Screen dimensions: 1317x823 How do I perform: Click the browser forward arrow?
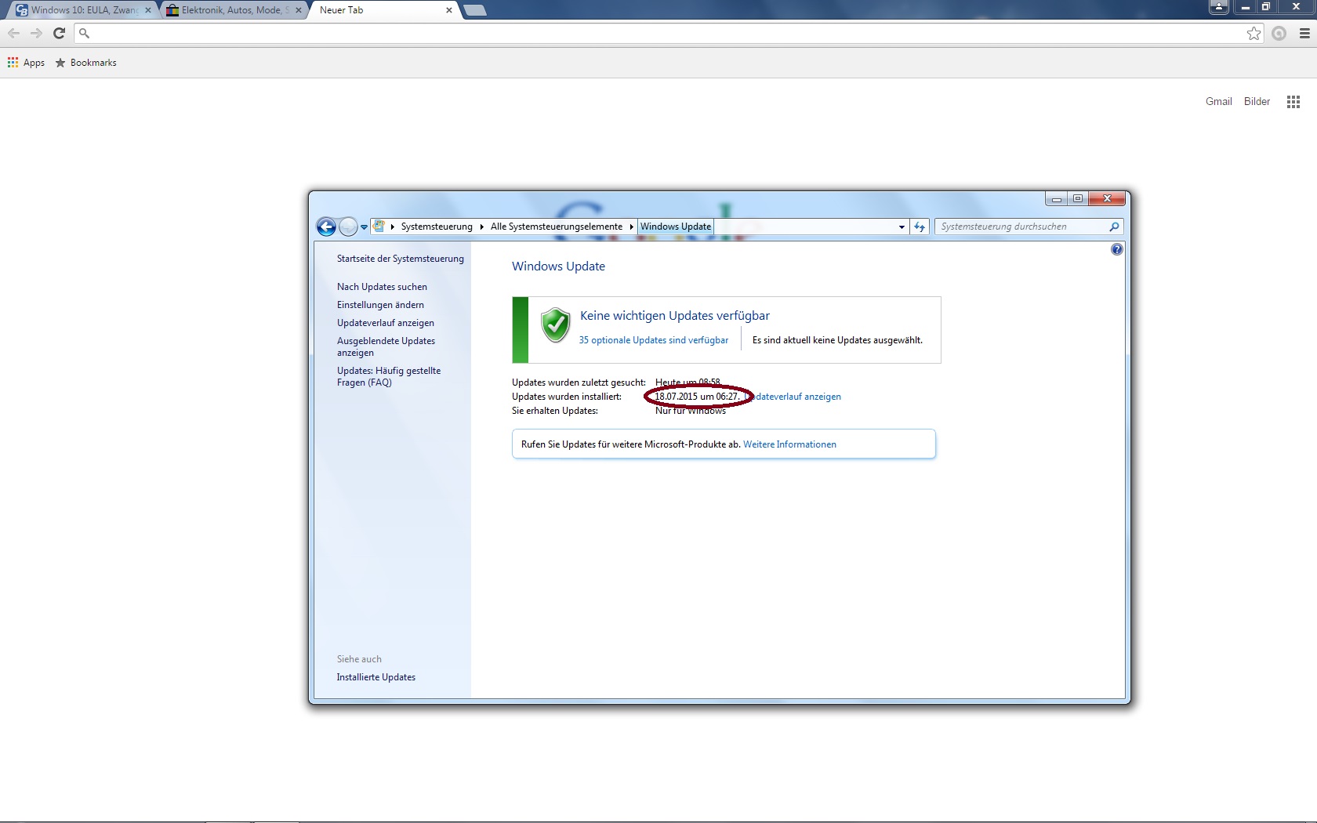36,33
